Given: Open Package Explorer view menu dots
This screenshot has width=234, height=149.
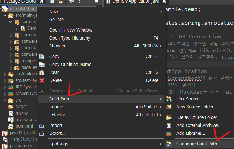Looking at the screenshot, I should pos(80,2).
